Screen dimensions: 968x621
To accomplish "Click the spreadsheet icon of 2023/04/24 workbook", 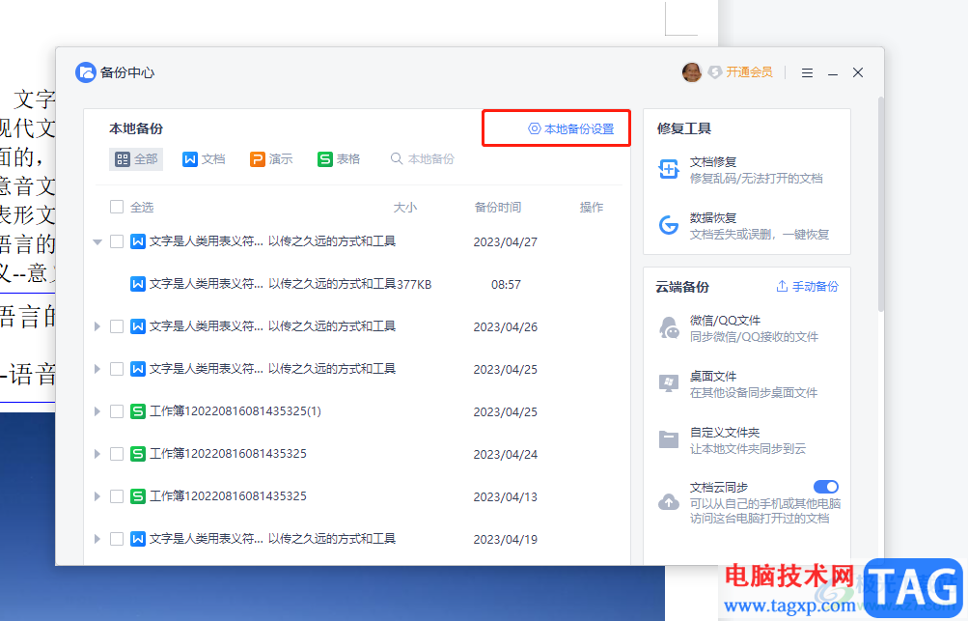I will [138, 454].
